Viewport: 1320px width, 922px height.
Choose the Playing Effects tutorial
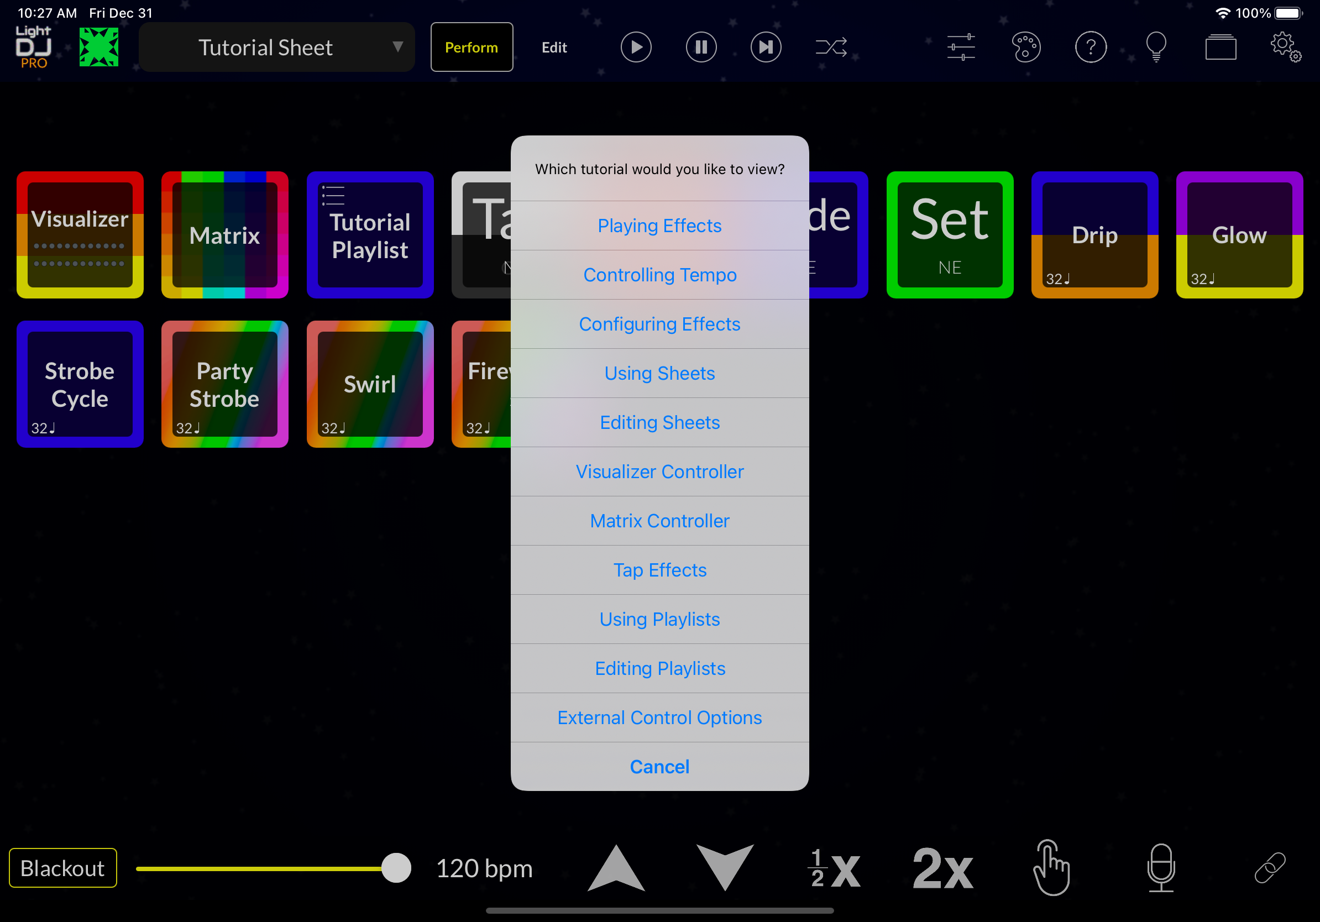[x=659, y=226]
